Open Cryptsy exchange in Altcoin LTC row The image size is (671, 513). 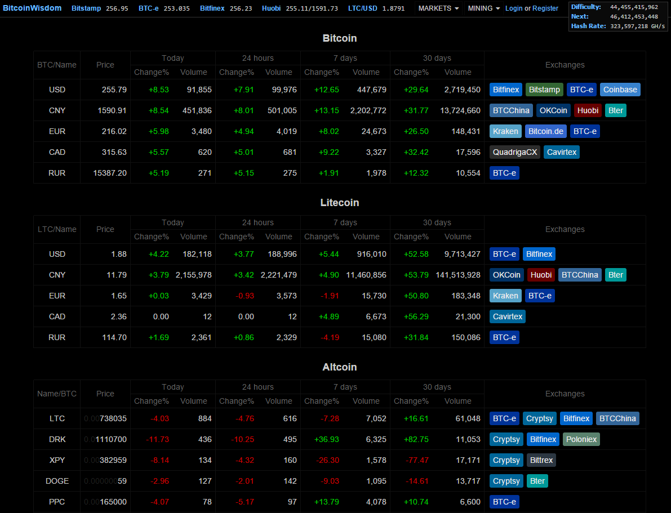540,418
